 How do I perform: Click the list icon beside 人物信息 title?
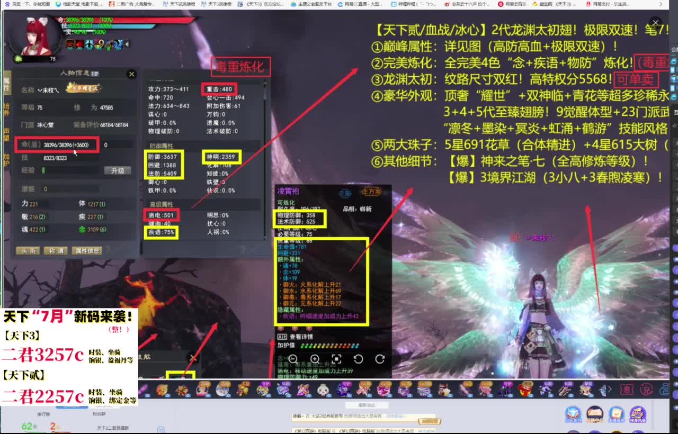point(95,74)
